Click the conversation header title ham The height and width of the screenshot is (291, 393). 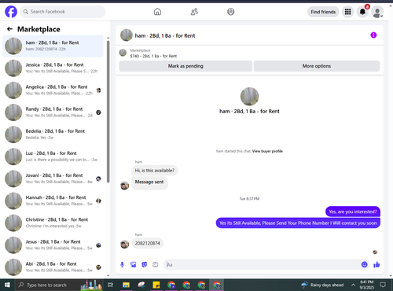pos(165,35)
